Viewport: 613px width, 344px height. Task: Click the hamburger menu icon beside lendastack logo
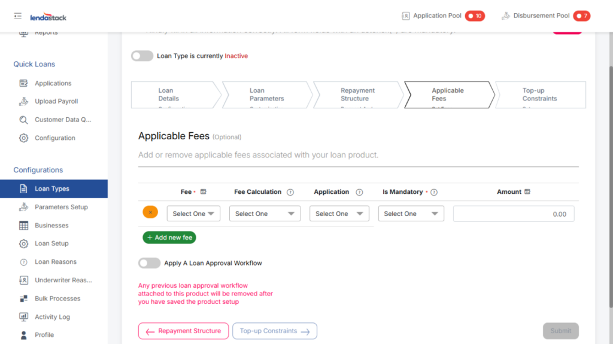(x=18, y=16)
